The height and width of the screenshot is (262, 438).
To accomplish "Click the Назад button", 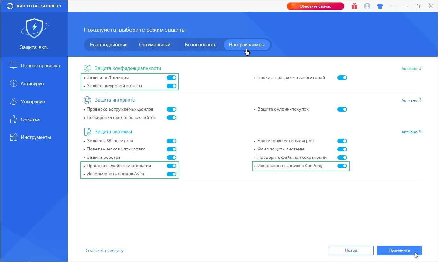I will [x=351, y=250].
